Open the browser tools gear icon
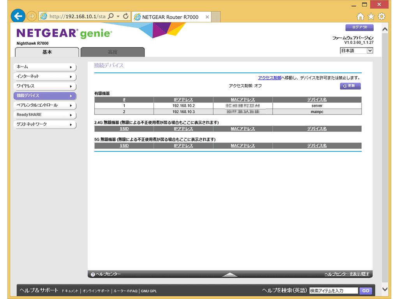 (381, 16)
